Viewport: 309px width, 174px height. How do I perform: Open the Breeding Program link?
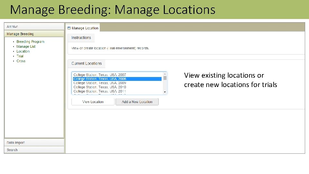30,42
